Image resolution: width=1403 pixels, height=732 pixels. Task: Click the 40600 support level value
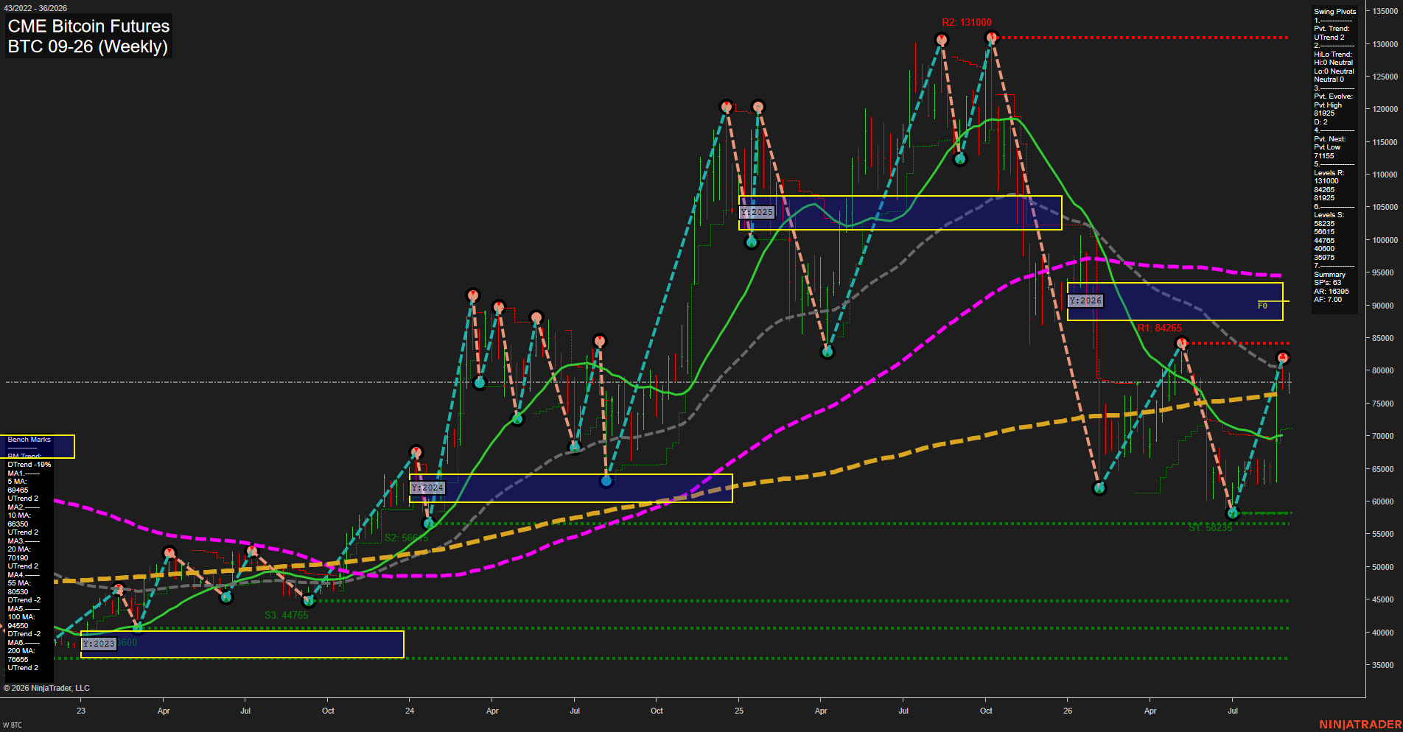[1324, 249]
